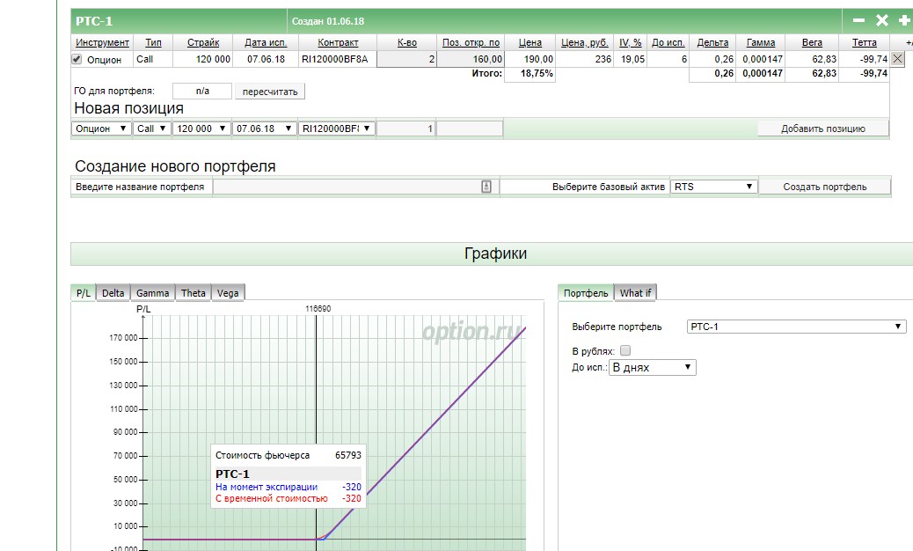This screenshot has height=551, width=913.
Task: Open the Call option type dropdown
Action: [x=152, y=129]
